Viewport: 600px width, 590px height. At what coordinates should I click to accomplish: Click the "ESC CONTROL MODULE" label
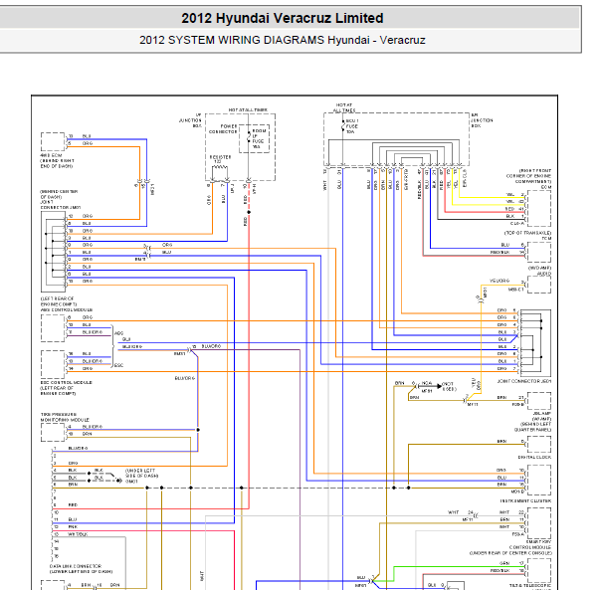point(67,383)
